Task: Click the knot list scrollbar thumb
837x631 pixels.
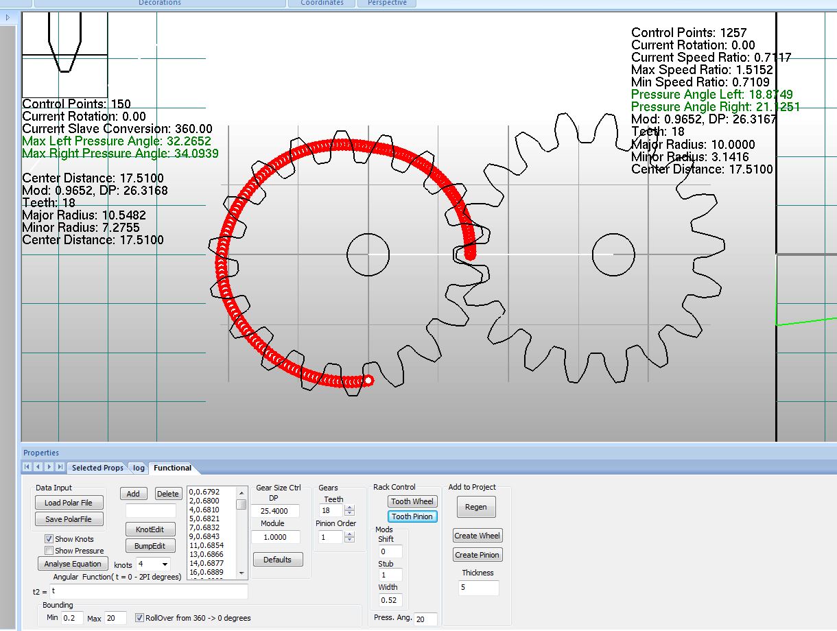Action: tap(241, 505)
